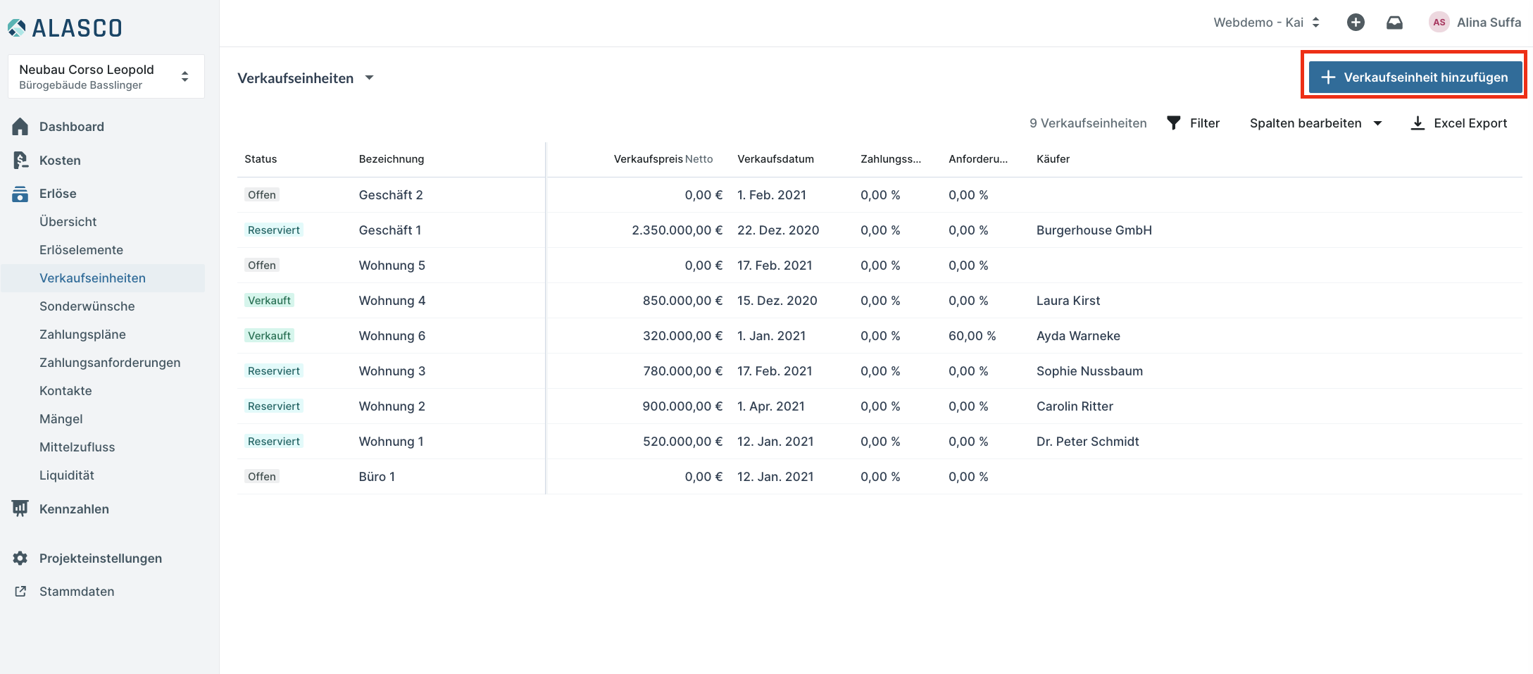Switch the Webdemo - Kai account selector

(1265, 23)
